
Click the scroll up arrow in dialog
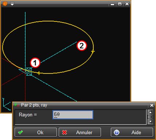pyautogui.click(x=150, y=112)
